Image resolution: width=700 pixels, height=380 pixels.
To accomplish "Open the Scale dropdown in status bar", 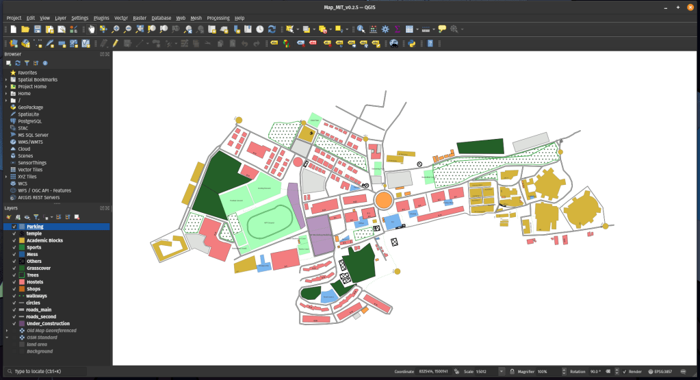I will click(x=502, y=371).
